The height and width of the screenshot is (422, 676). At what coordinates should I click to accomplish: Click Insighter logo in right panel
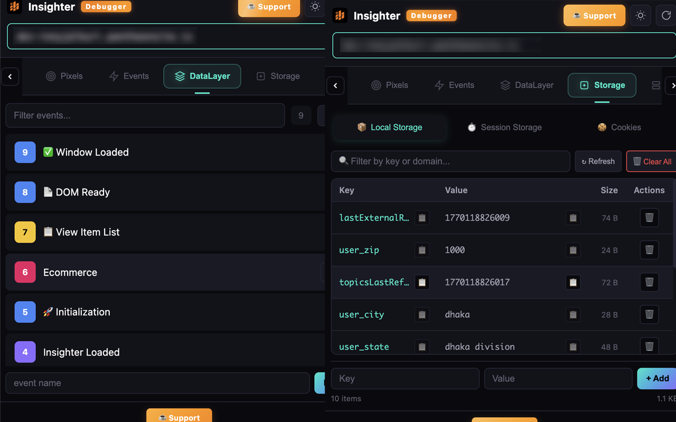coord(340,16)
